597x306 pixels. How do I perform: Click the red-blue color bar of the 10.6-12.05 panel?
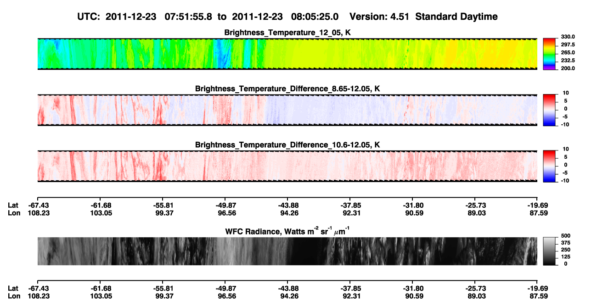(x=550, y=166)
